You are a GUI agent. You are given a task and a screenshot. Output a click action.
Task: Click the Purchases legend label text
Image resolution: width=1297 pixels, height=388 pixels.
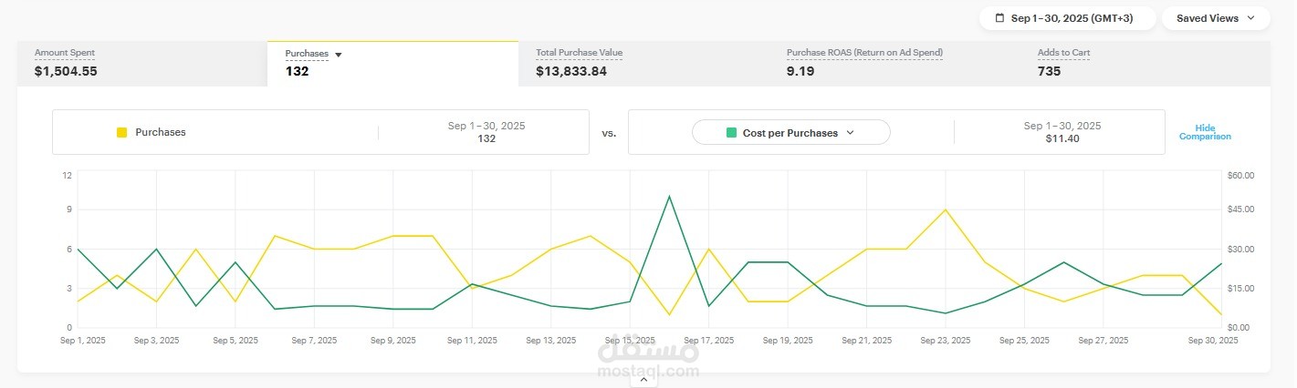tap(161, 133)
